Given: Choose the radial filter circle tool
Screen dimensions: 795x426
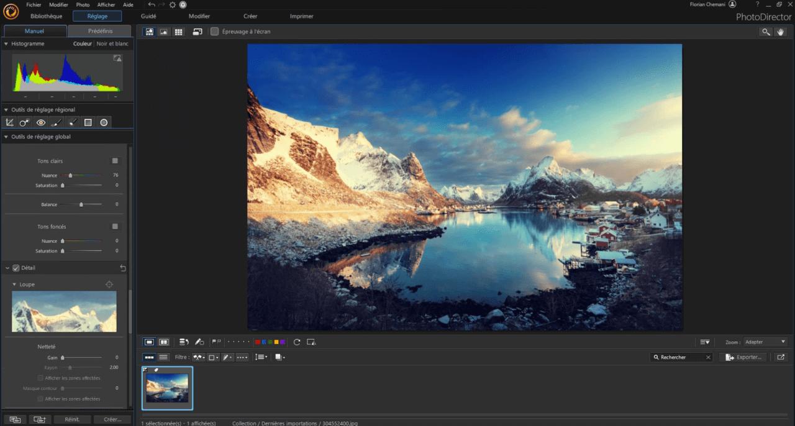Looking at the screenshot, I should (104, 122).
